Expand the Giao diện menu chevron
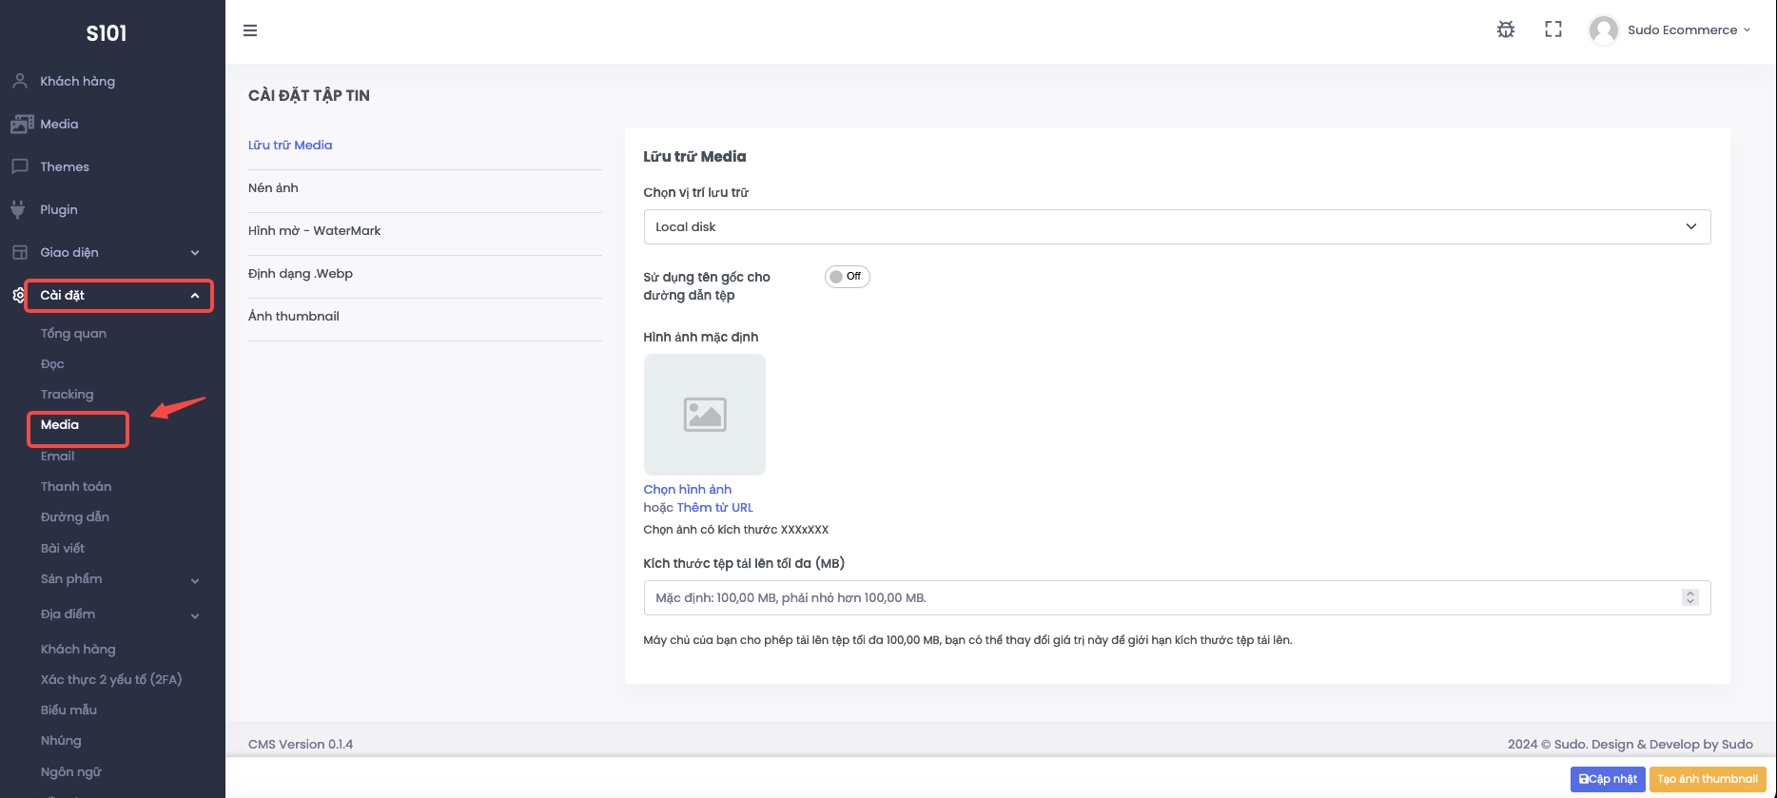Screen dimensions: 1777x798 coord(195,252)
